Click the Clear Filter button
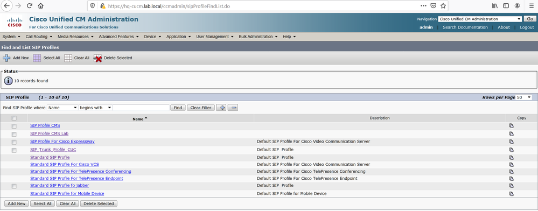 (x=201, y=108)
